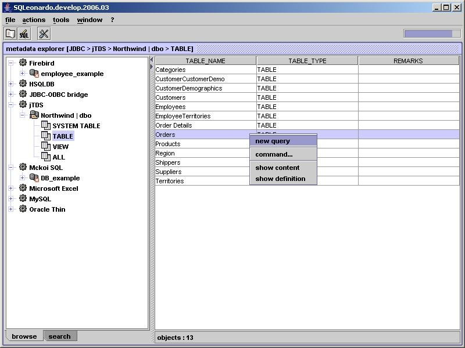
Task: Sort by TABLE_TYPE column header
Action: [307, 61]
